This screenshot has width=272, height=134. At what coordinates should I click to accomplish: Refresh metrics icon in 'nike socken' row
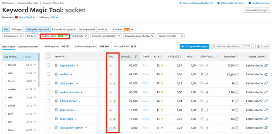(266, 83)
